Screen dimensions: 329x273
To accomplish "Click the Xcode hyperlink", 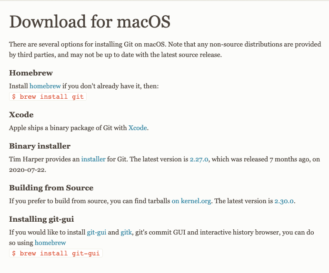I will tap(138, 128).
